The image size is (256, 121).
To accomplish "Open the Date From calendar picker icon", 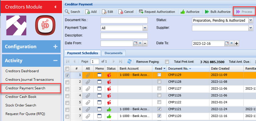I will click(x=135, y=43).
